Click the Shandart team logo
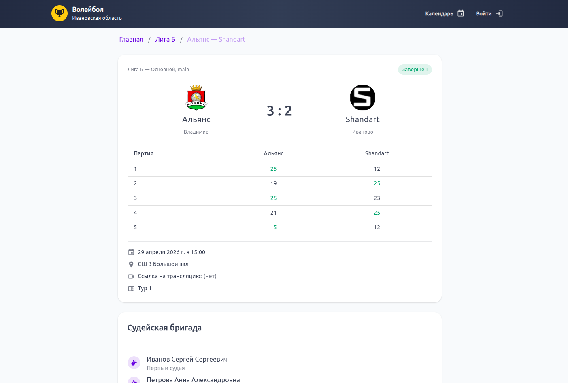Viewport: 568px width, 383px height. pyautogui.click(x=362, y=98)
